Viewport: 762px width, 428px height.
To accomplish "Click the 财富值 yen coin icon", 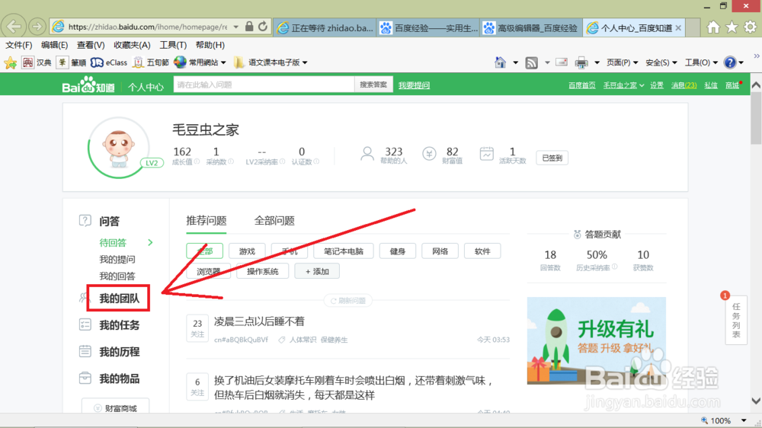I will [429, 154].
